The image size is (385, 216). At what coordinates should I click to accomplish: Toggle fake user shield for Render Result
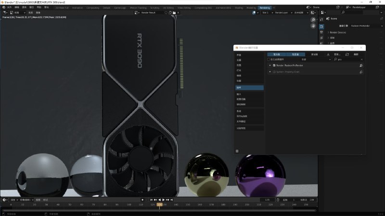click(166, 13)
